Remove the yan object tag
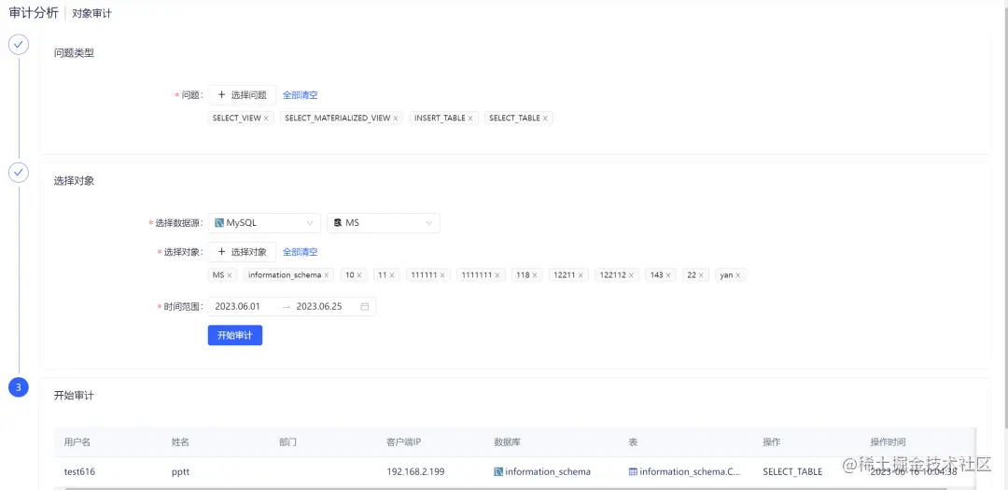 click(738, 275)
